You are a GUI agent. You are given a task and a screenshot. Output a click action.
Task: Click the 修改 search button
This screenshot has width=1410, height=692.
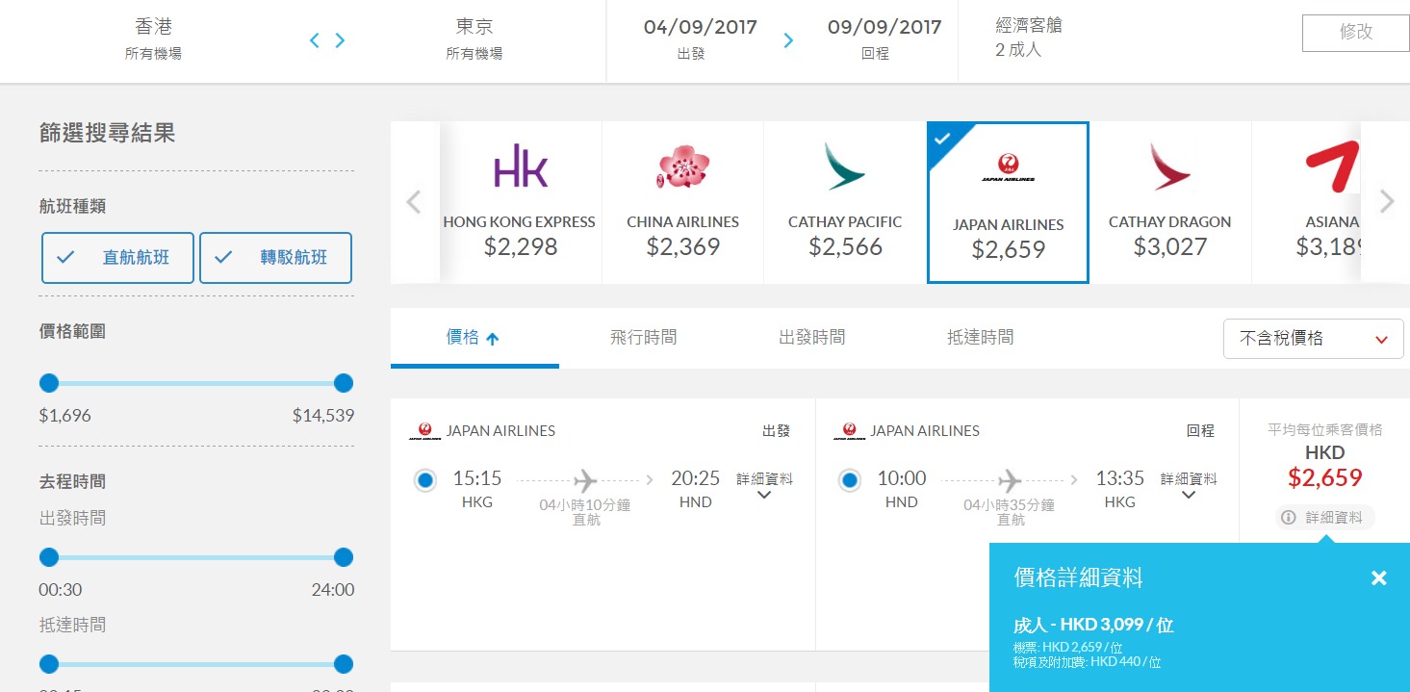pos(1355,33)
